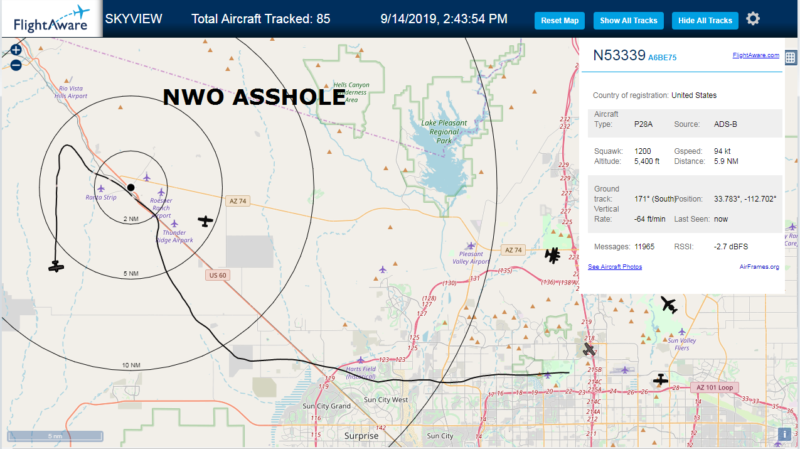Click the aircraft type value P28A
Image resolution: width=800 pixels, height=449 pixels.
[x=643, y=124]
